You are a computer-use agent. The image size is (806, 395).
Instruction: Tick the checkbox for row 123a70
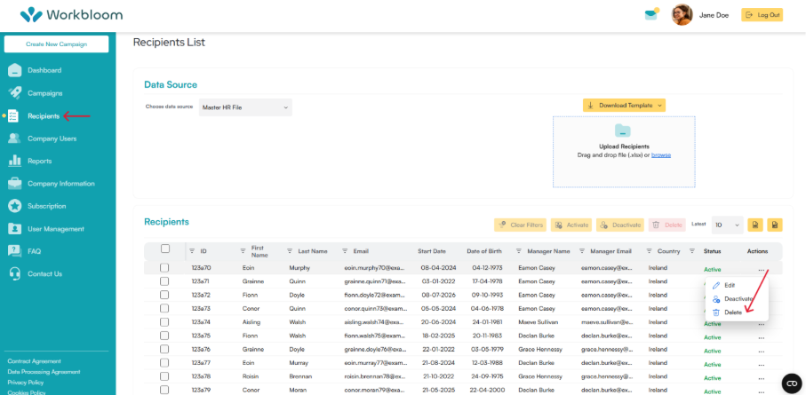coord(164,267)
